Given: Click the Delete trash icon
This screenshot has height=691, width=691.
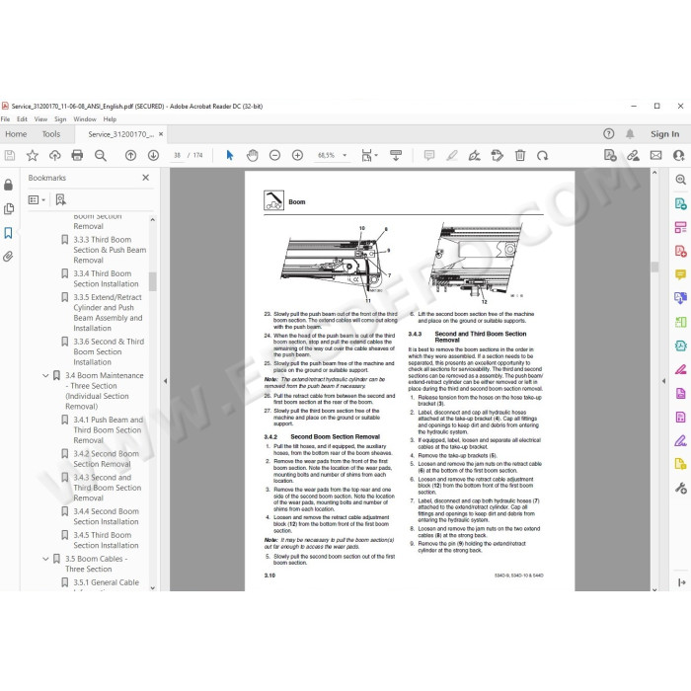Looking at the screenshot, I should [520, 156].
